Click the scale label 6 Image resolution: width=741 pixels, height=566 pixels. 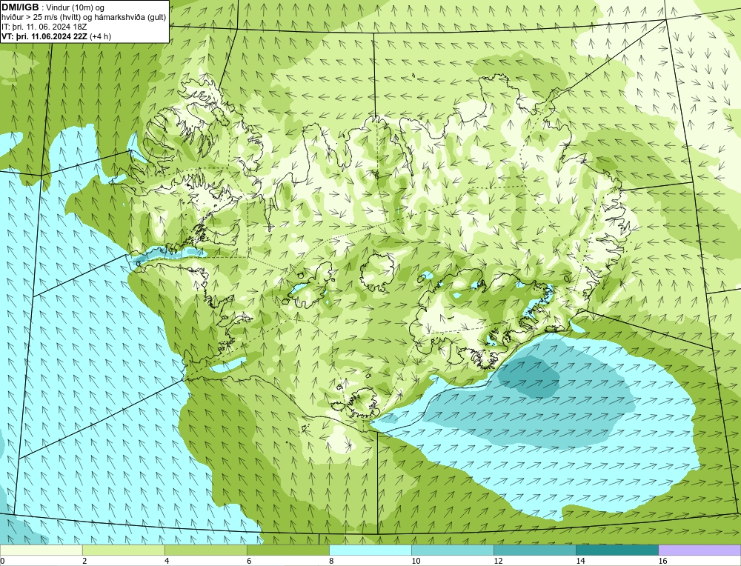[249, 561]
